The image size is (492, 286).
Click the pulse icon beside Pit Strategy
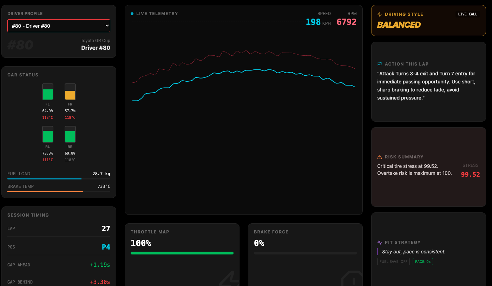pos(380,243)
